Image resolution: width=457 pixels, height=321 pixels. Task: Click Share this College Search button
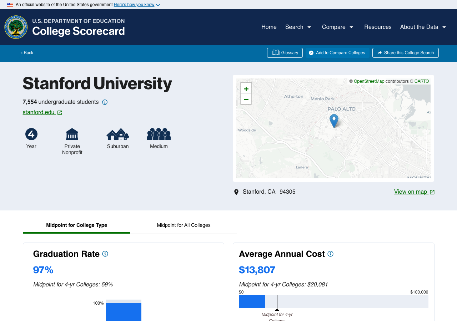405,53
